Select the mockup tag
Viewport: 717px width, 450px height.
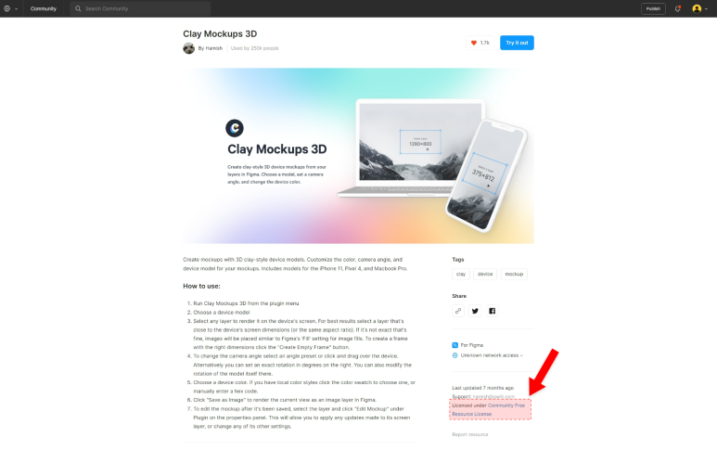tap(514, 274)
